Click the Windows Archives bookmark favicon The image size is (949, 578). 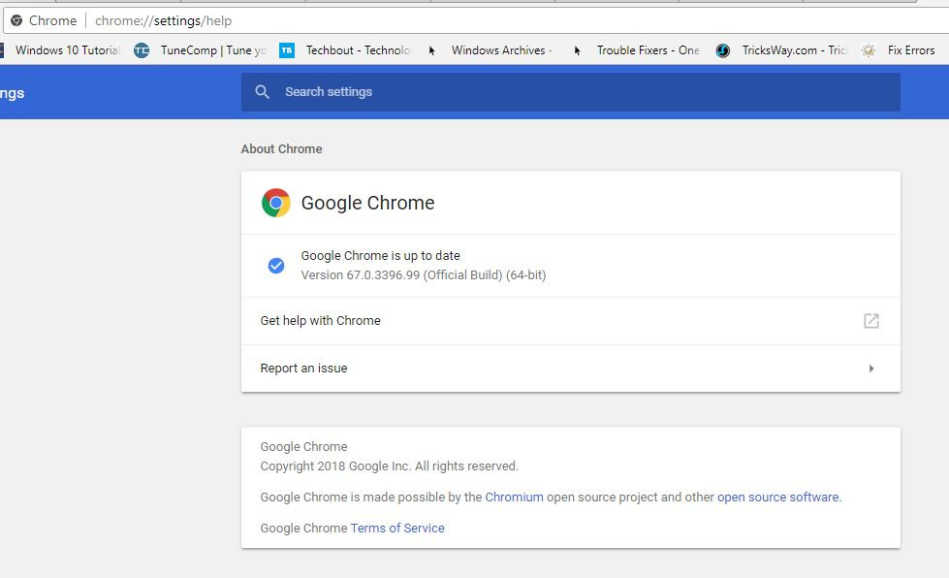[x=432, y=50]
